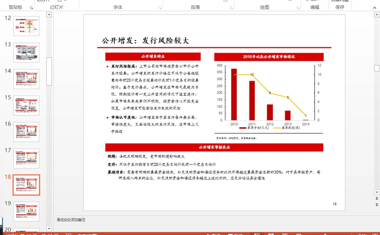Click the 募集家数(家) legend entry
This screenshot has height=235, width=380.
pos(287,128)
